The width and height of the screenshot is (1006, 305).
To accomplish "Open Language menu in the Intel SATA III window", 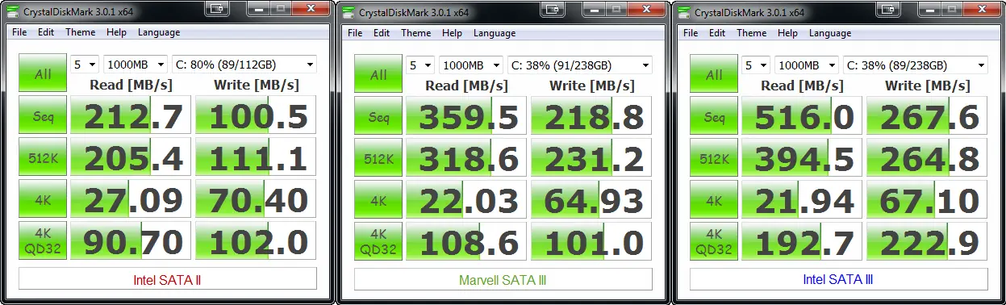I will (830, 32).
